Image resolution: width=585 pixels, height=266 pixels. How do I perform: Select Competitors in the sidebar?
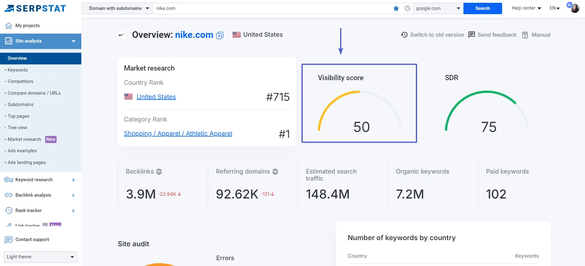20,81
